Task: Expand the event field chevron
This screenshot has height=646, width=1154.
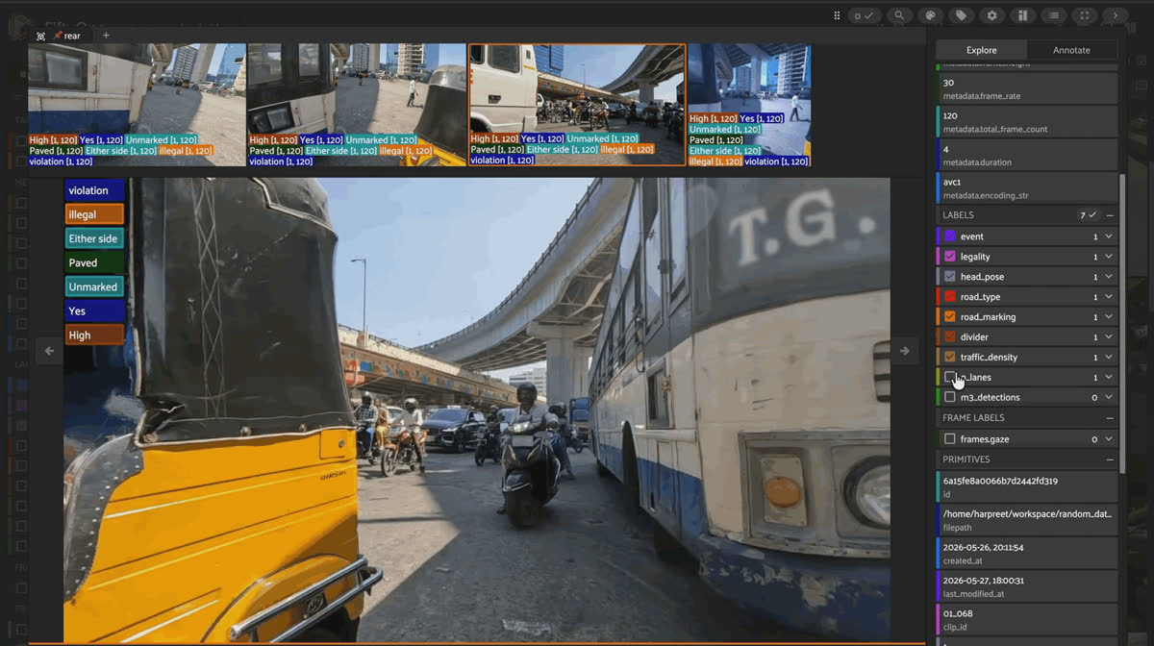Action: (1109, 236)
